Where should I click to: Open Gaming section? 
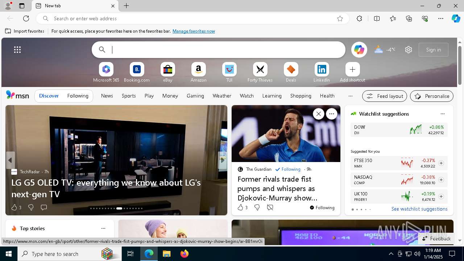click(195, 96)
